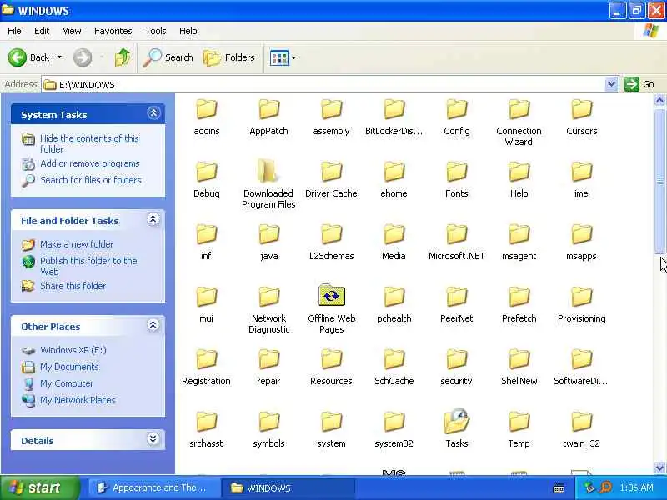
Task: Select the Fonts folder icon
Action: [x=456, y=172]
